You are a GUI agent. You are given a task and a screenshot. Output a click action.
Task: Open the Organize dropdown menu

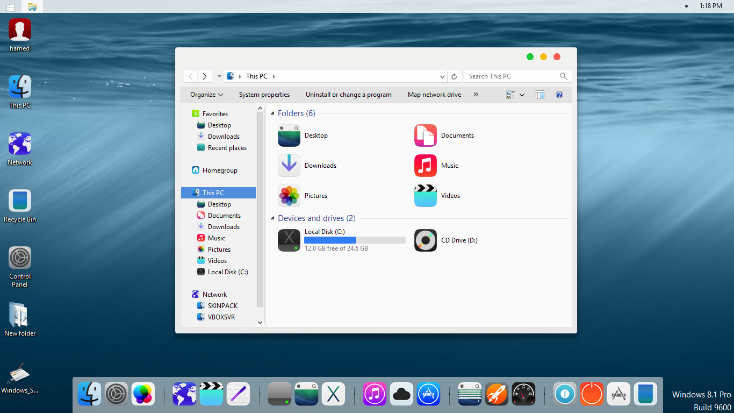click(206, 95)
